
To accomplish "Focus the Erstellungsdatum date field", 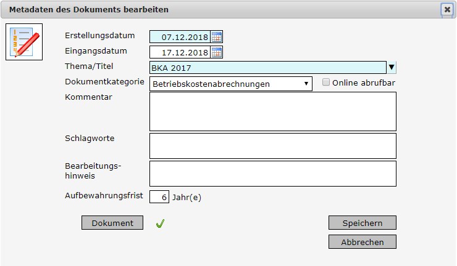I will pyautogui.click(x=180, y=37).
